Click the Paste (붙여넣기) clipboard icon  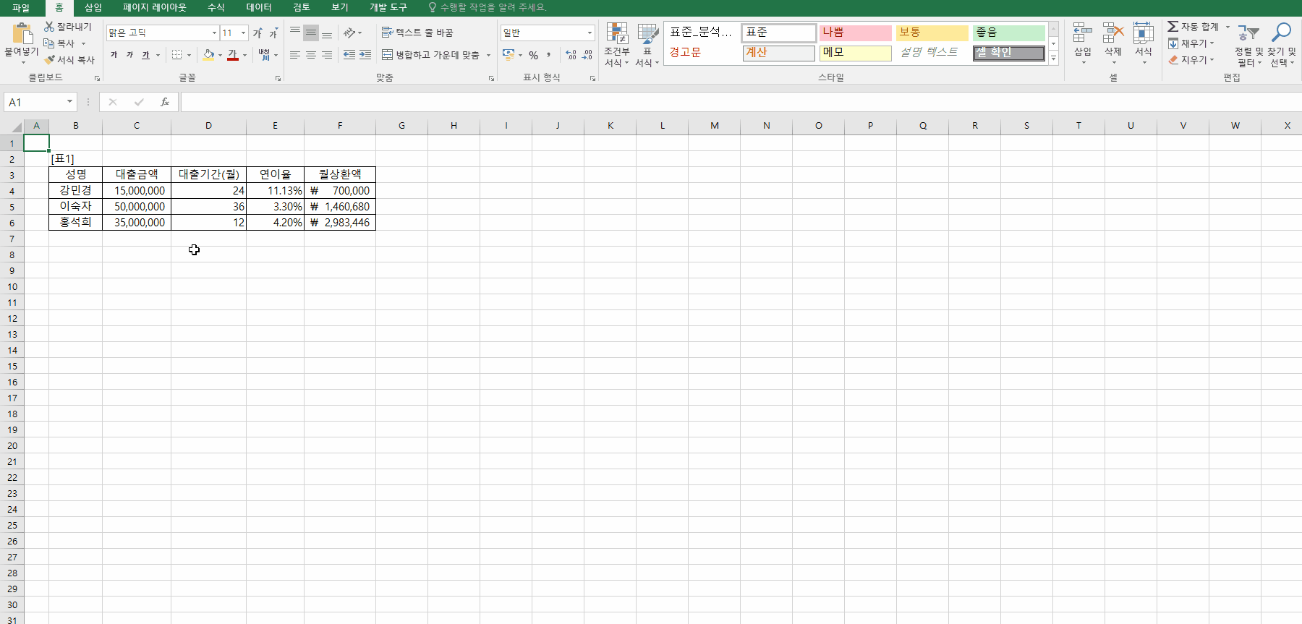point(22,33)
